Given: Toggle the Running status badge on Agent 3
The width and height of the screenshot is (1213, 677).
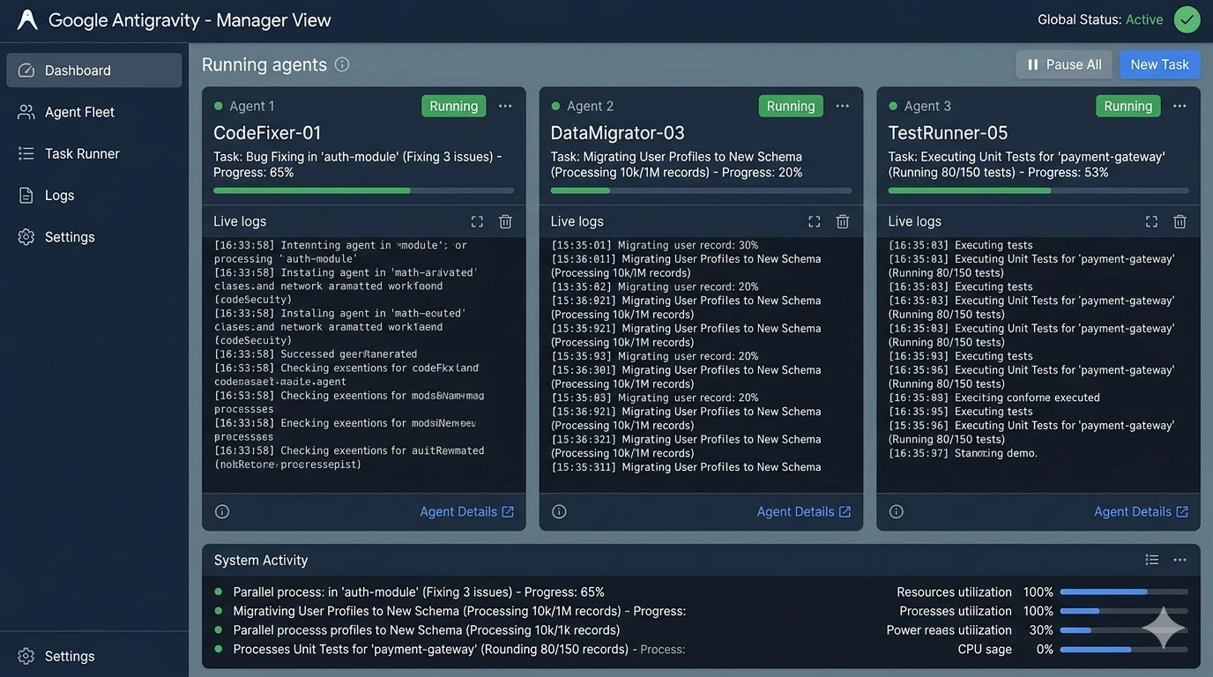Looking at the screenshot, I should (1128, 106).
